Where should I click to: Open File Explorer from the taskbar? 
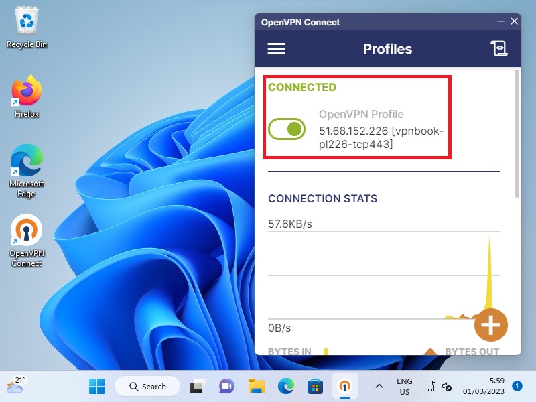point(256,386)
